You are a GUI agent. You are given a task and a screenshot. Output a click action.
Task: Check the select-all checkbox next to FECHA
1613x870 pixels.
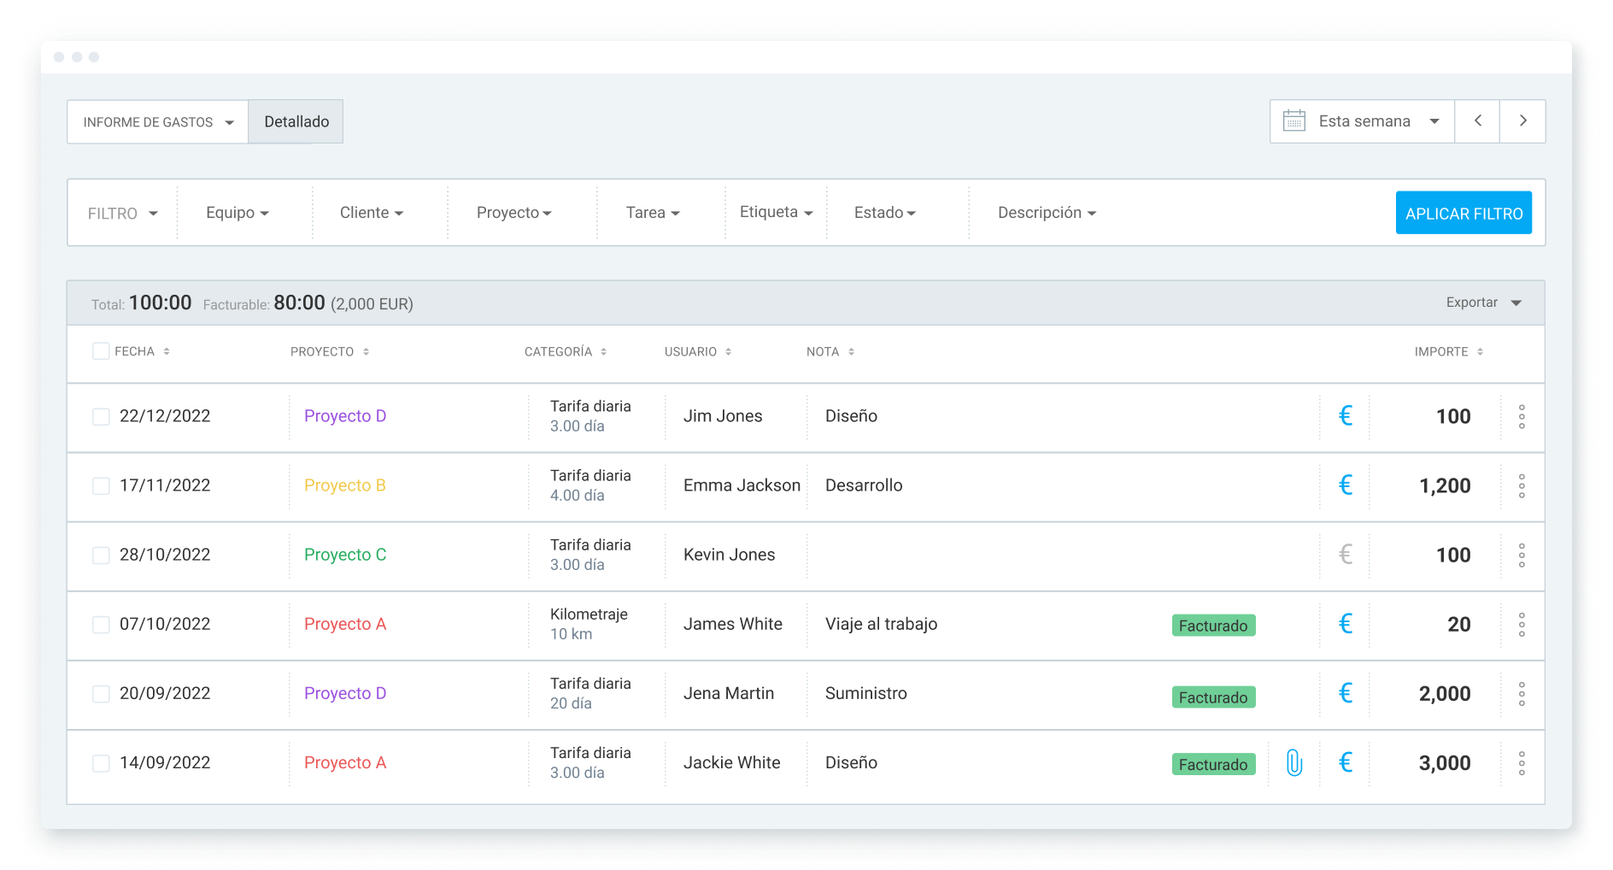pos(101,351)
